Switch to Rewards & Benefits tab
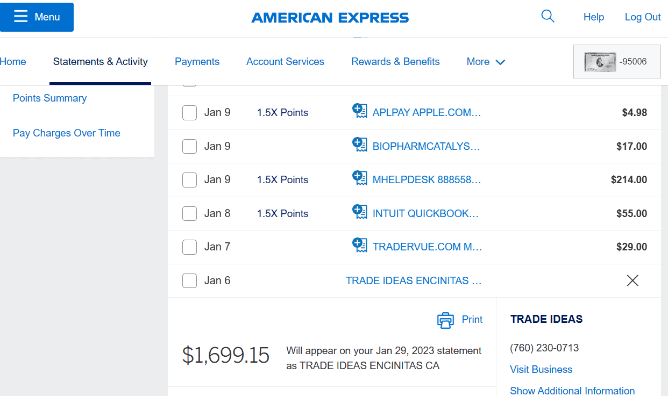The image size is (668, 396). pos(395,62)
